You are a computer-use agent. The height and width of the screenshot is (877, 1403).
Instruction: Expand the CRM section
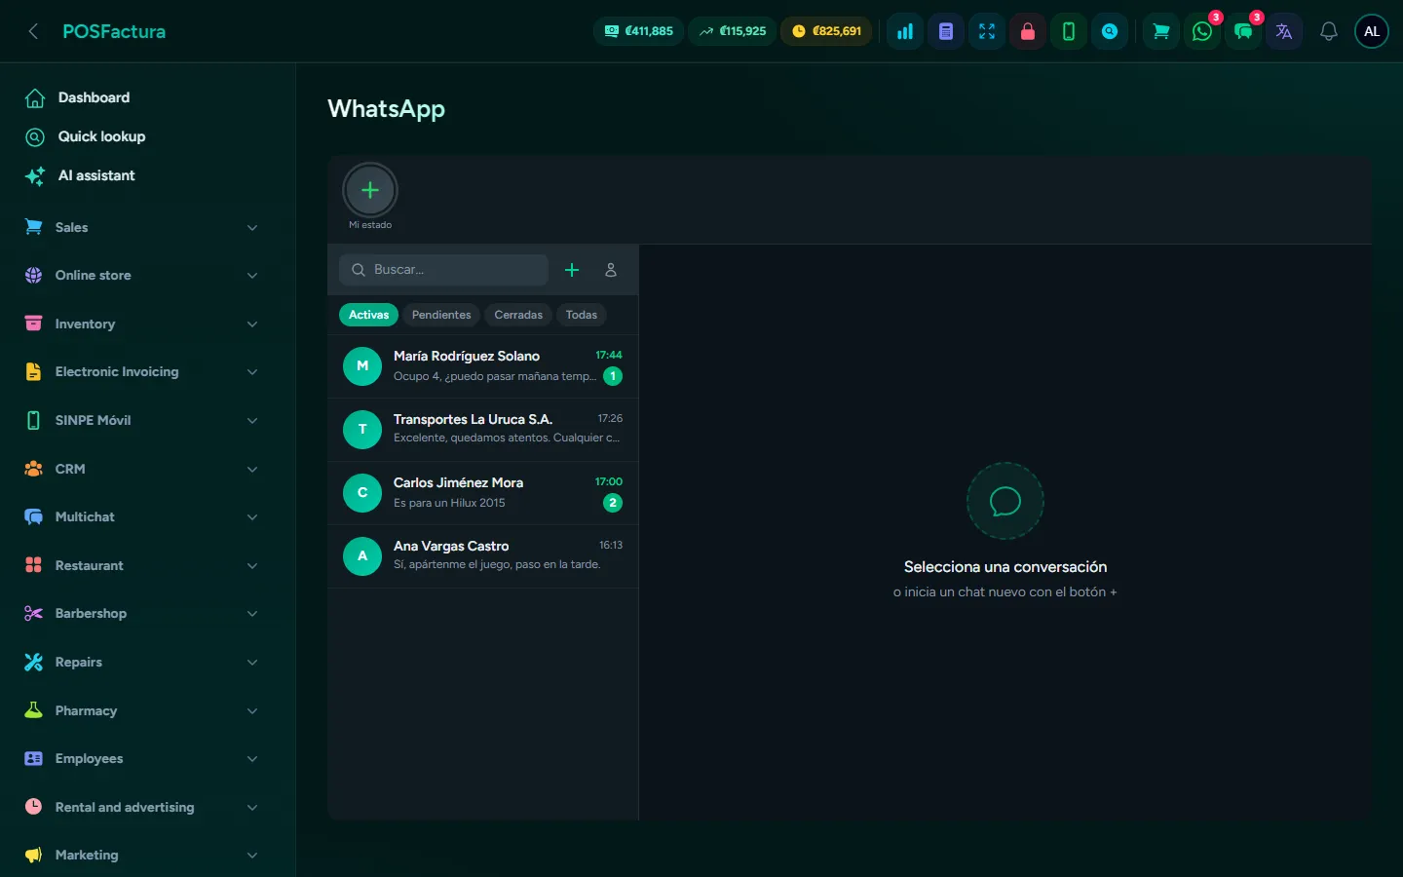[142, 469]
